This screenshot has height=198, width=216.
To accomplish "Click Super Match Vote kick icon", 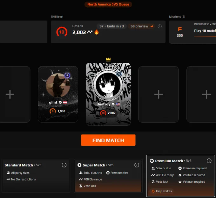I will click(81, 186).
